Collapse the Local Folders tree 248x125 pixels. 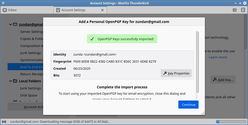pos(11,81)
